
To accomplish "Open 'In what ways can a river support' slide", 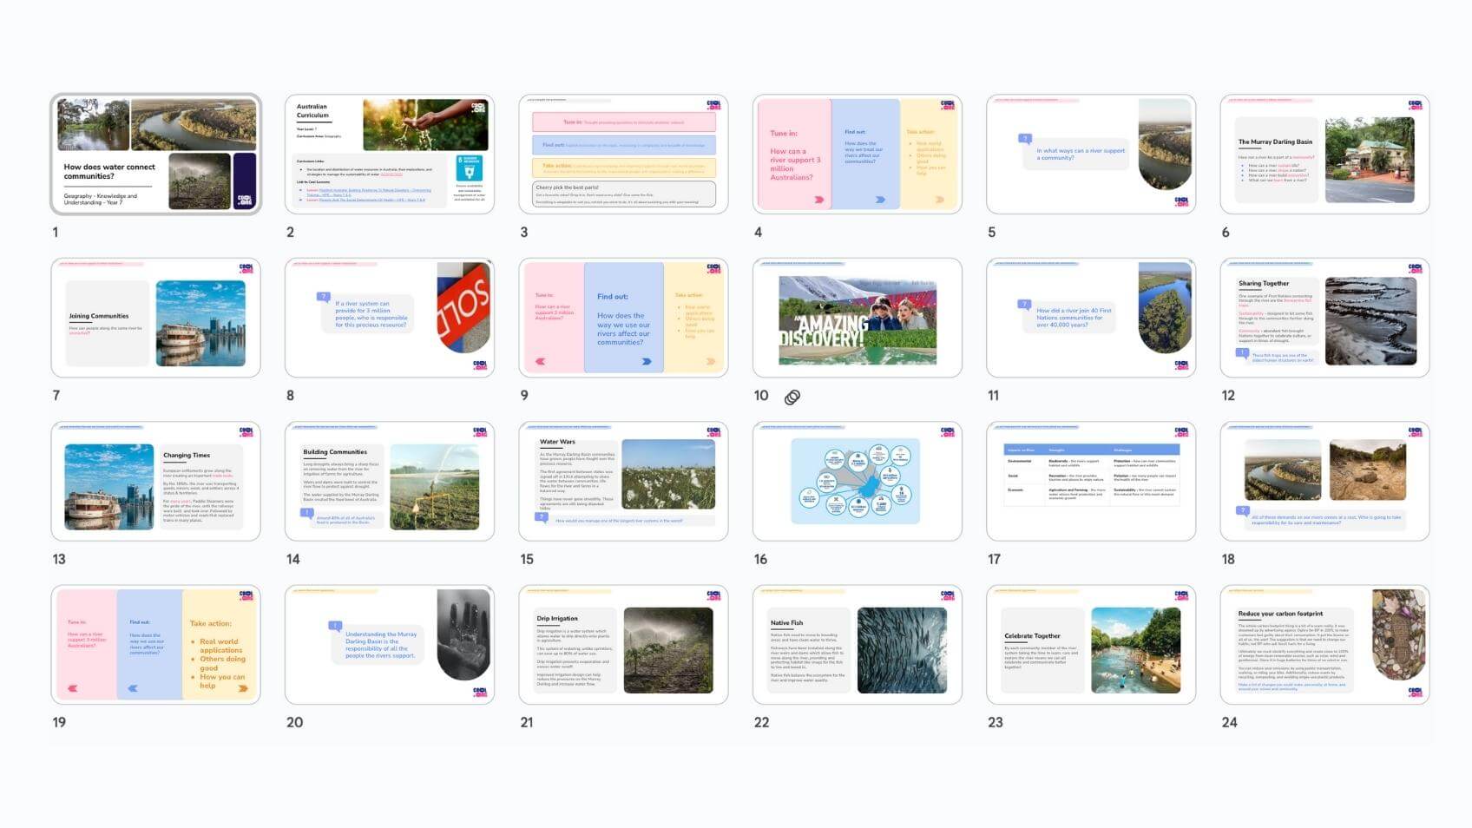I will tap(1090, 154).
